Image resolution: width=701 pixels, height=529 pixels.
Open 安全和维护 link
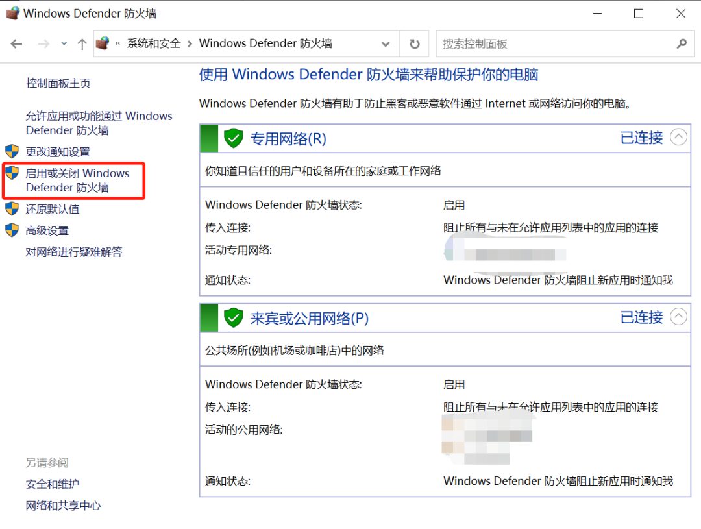pyautogui.click(x=53, y=484)
